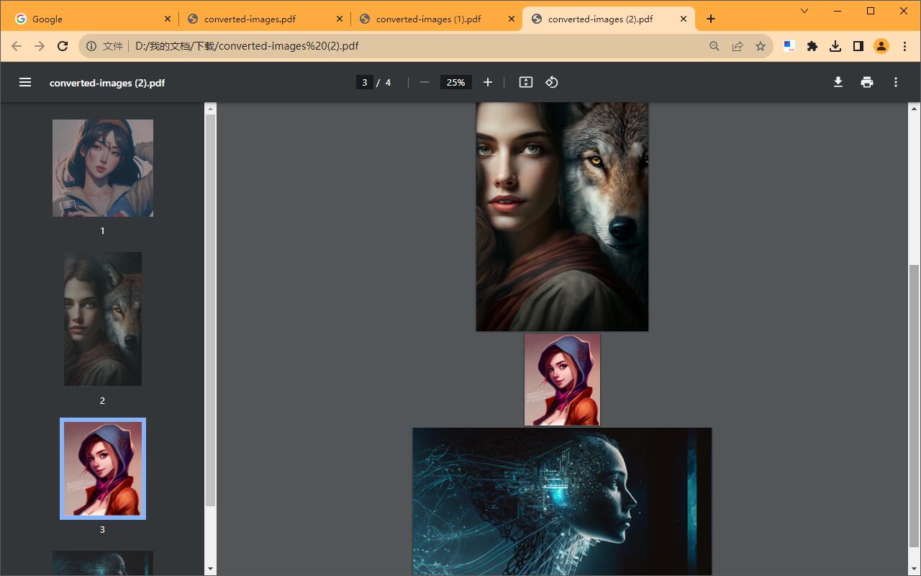
Task: Go forward in browser history
Action: click(x=40, y=46)
